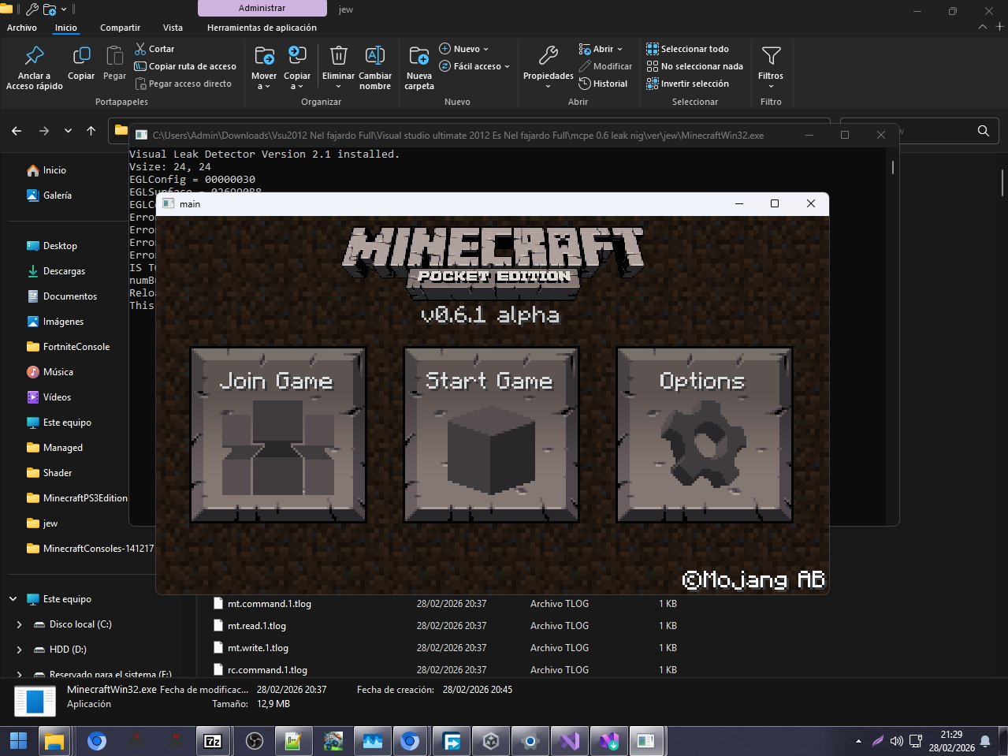The height and width of the screenshot is (756, 1008).
Task: Click the volume speaker tray icon
Action: point(897,741)
